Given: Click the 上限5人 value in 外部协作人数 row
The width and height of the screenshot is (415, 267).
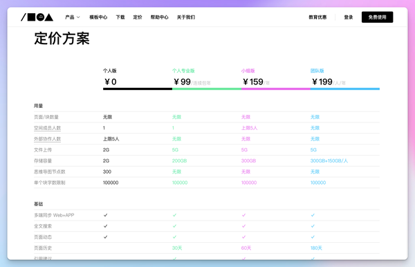Looking at the screenshot, I should pos(111,139).
